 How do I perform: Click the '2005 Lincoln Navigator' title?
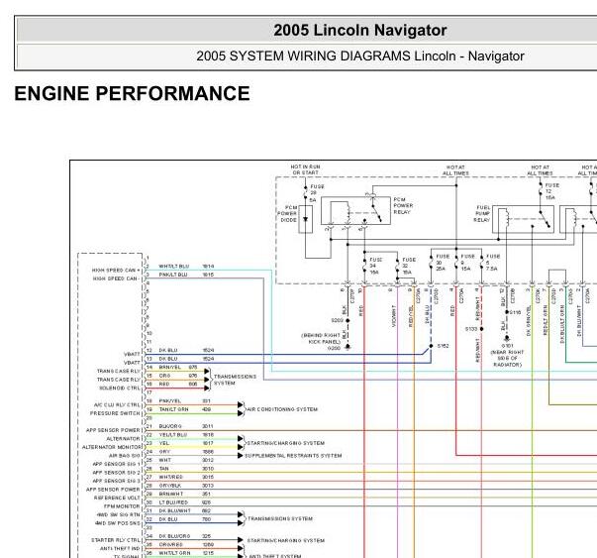359,30
